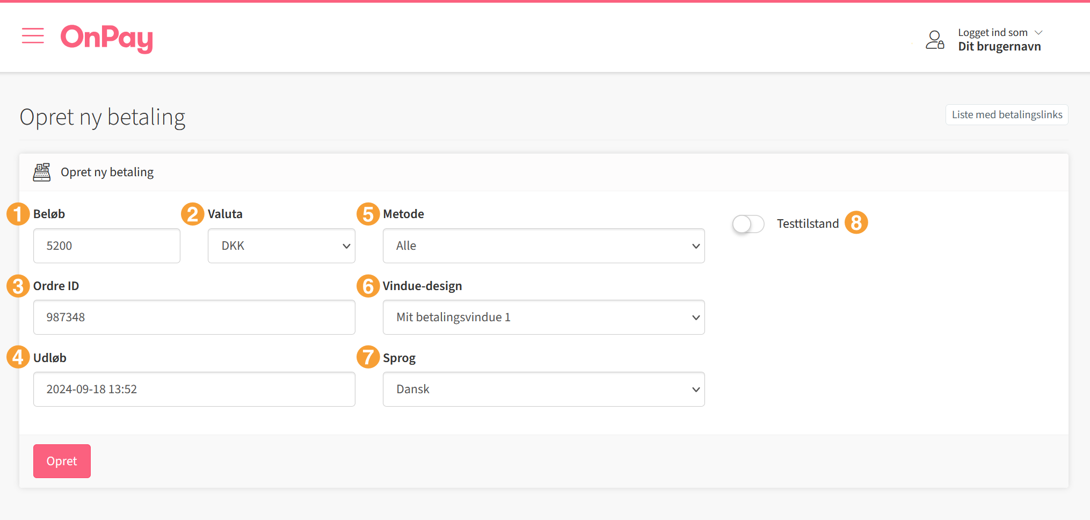Click the OnPay logo
This screenshot has width=1090, height=520.
click(x=107, y=38)
